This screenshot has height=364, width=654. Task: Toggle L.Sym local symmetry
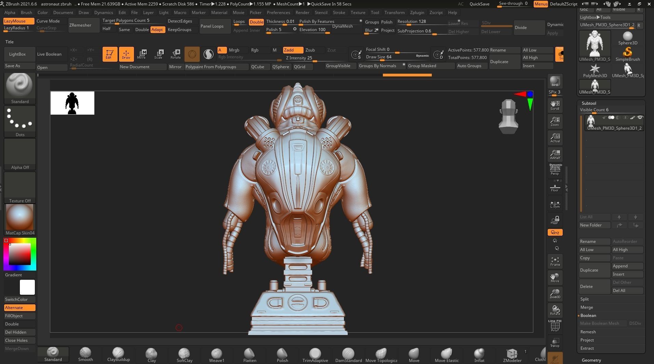(555, 204)
